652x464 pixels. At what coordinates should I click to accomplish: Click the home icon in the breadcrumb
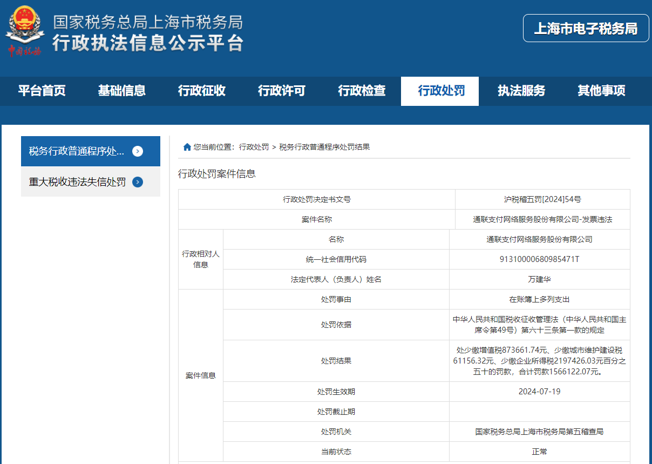(x=187, y=147)
